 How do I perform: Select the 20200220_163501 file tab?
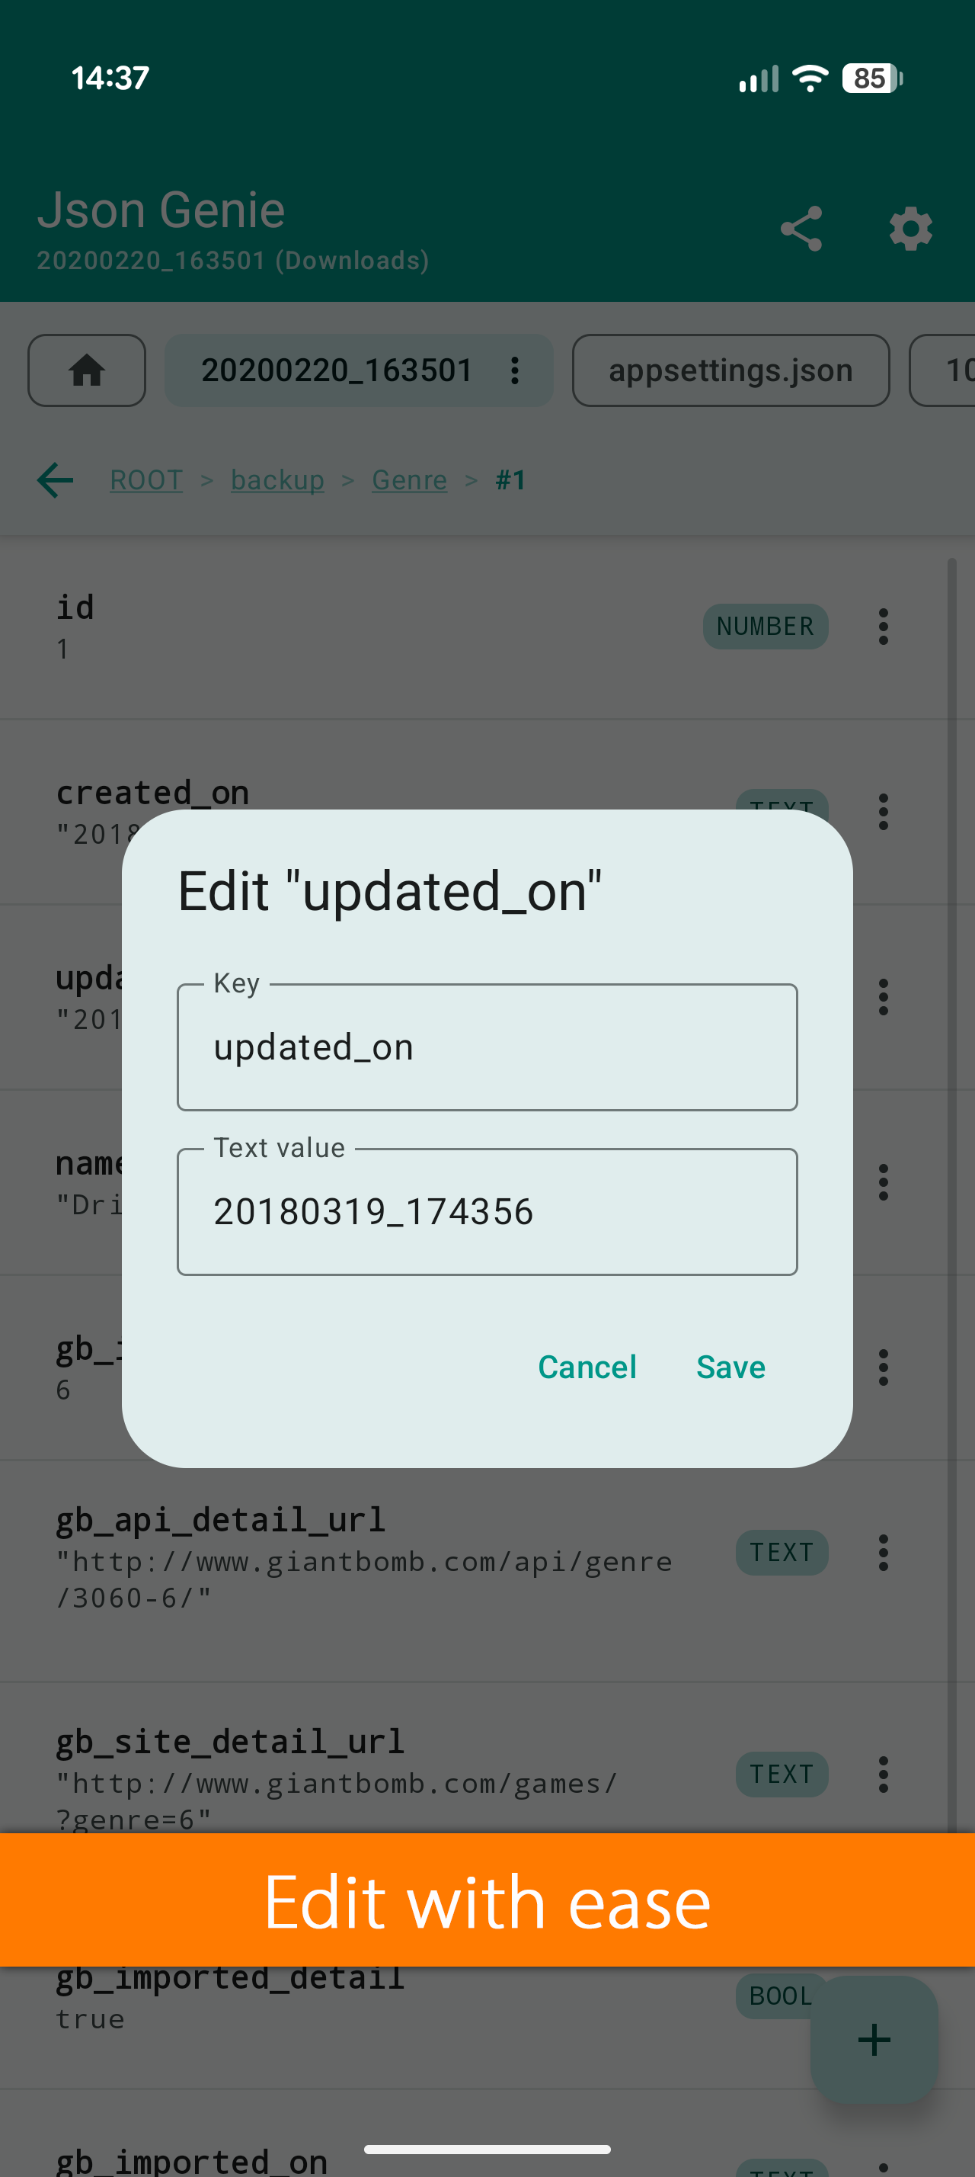click(337, 370)
